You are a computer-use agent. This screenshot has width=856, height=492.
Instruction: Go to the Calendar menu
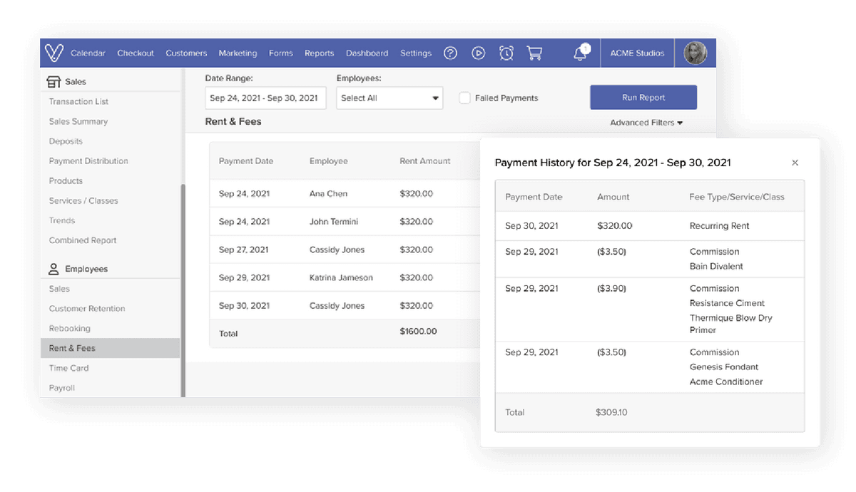[88, 53]
